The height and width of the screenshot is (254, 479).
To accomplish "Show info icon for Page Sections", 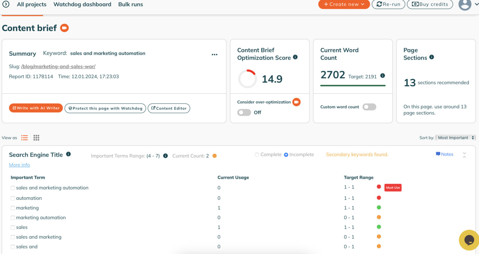I will coord(431,57).
